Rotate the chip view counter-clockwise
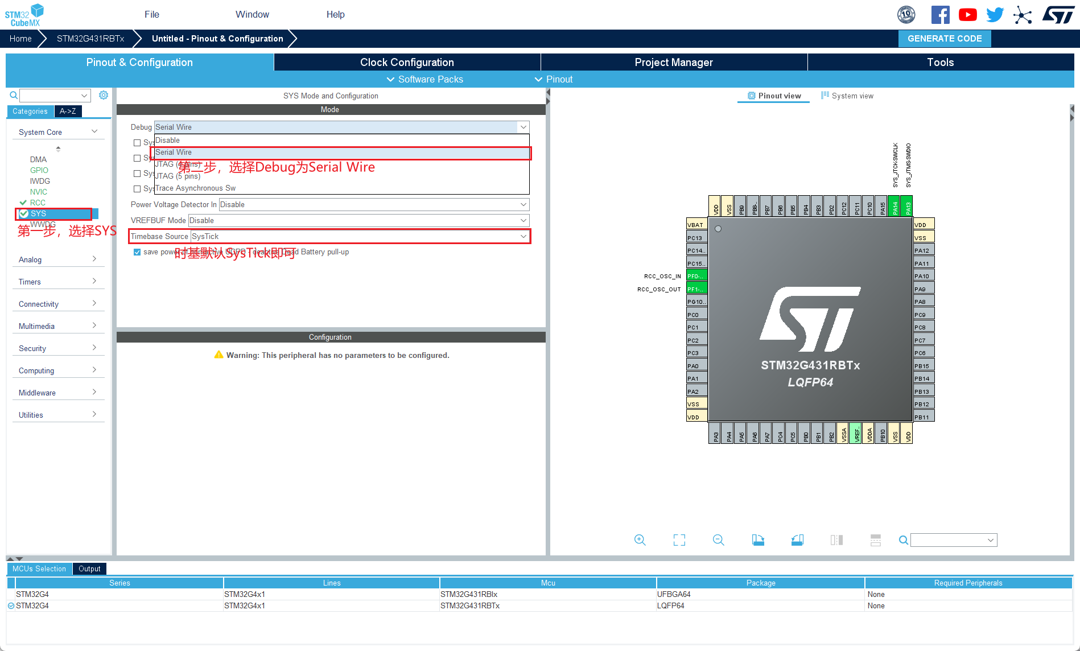Screen dimensions: 1080x651 [x=797, y=540]
